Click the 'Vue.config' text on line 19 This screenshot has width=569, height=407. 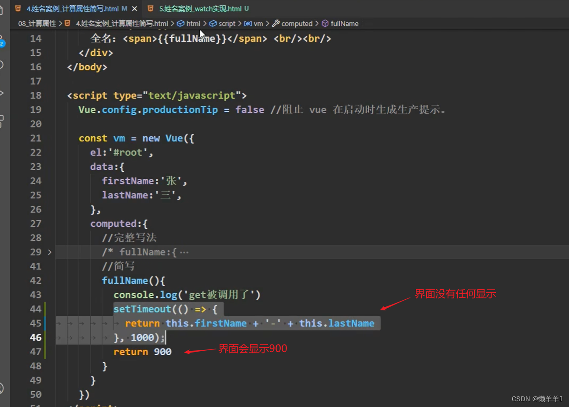[x=108, y=109]
